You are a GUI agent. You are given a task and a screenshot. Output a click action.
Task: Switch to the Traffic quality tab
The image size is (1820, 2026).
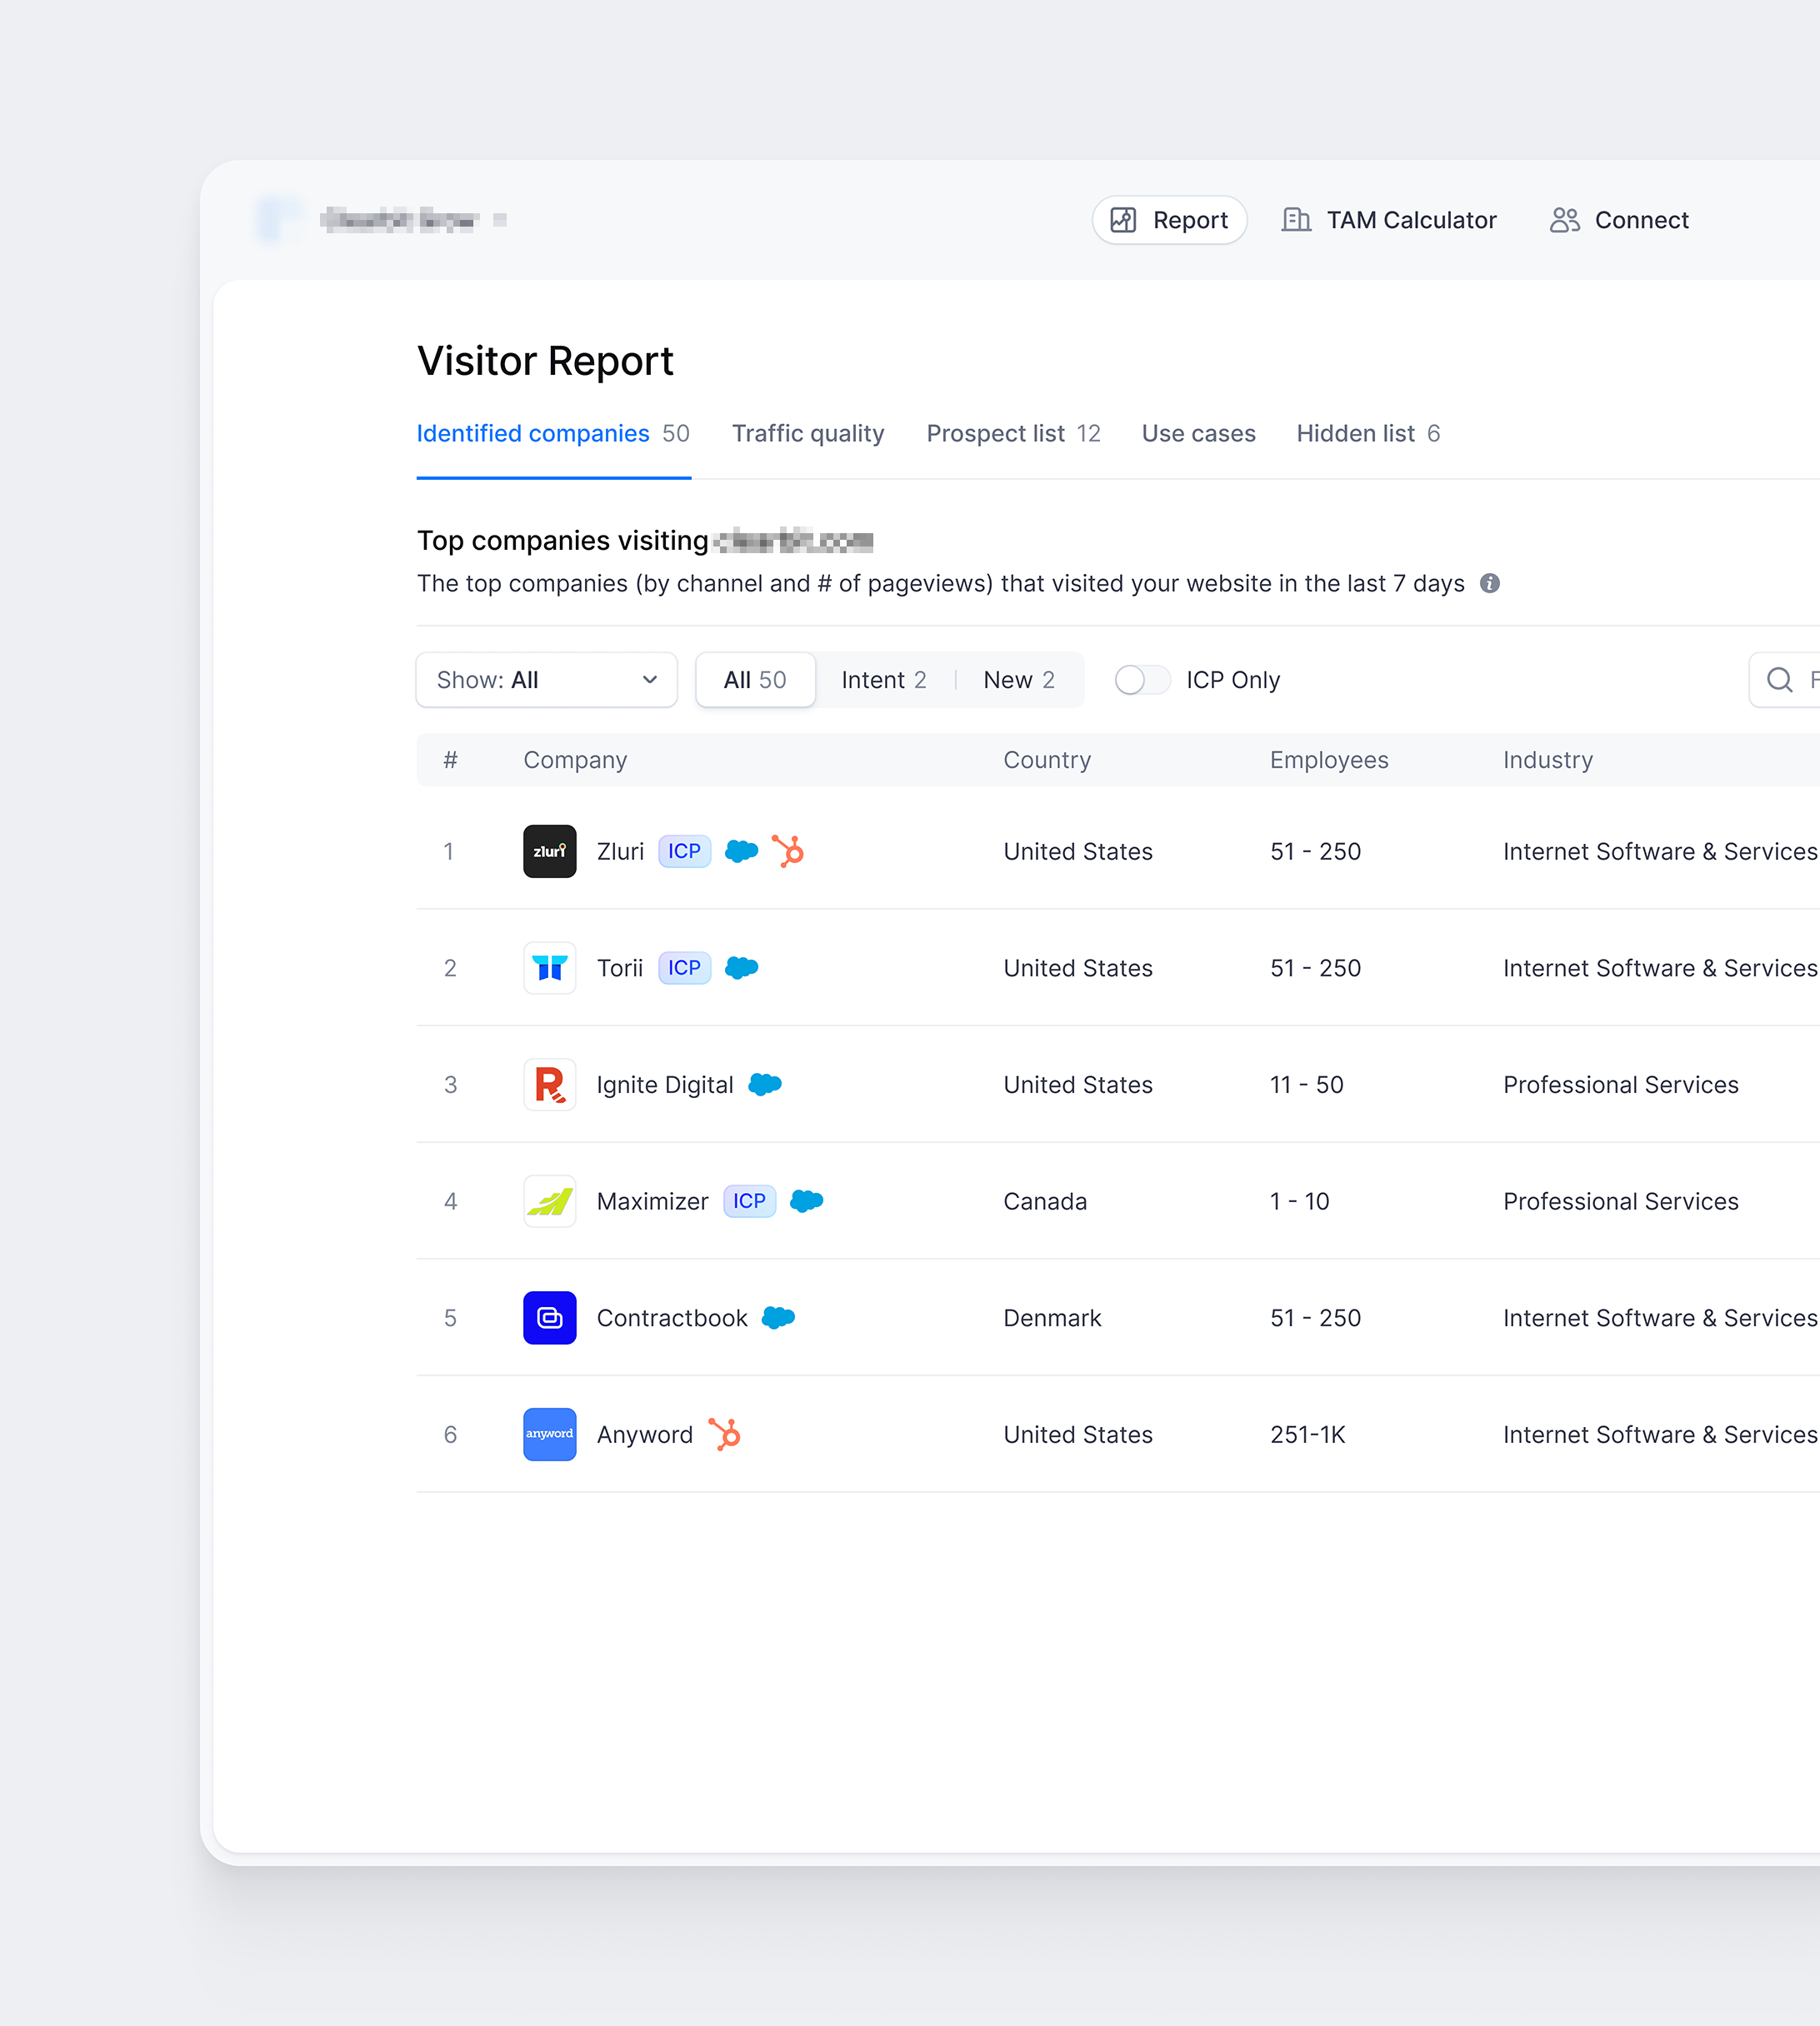pyautogui.click(x=807, y=433)
